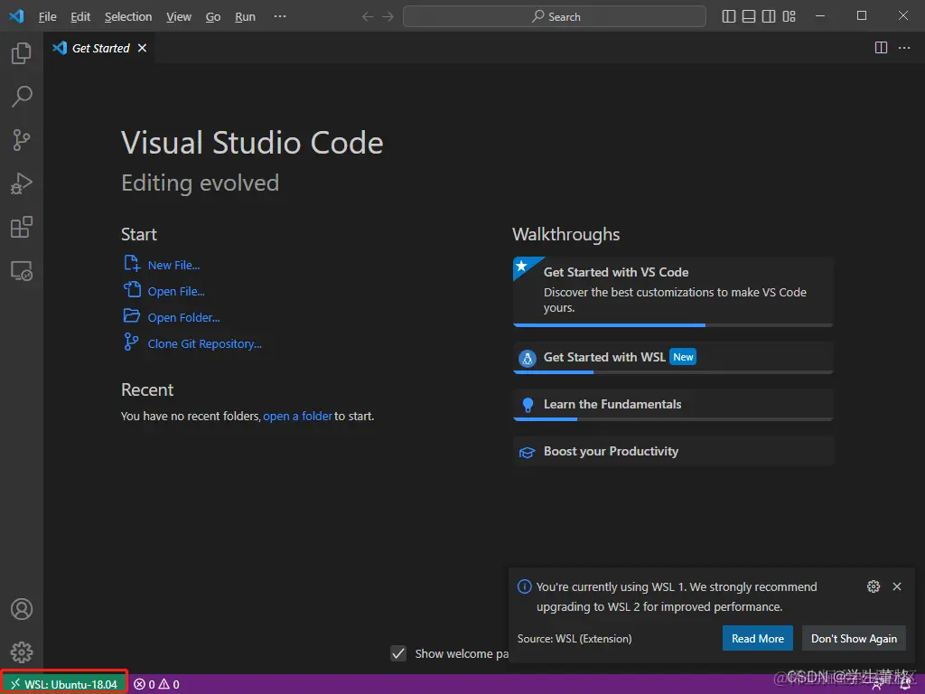Open the Boost your Productivity walkthrough
Screen dimensions: 925x694
coord(673,452)
